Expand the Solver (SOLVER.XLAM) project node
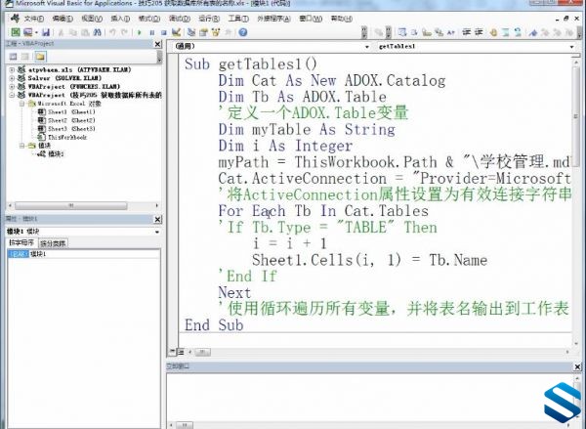This screenshot has height=429, width=586. 12,78
